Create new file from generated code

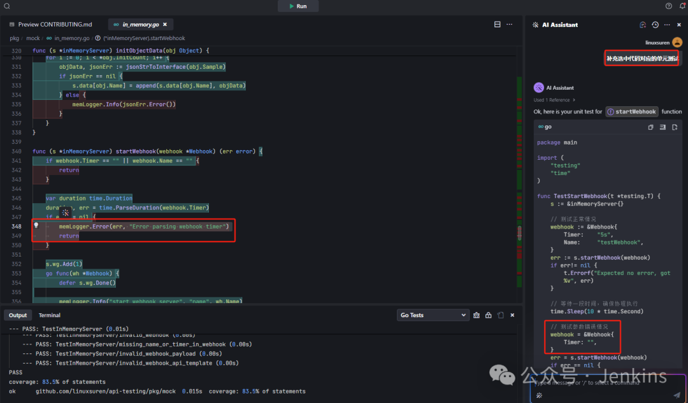675,127
